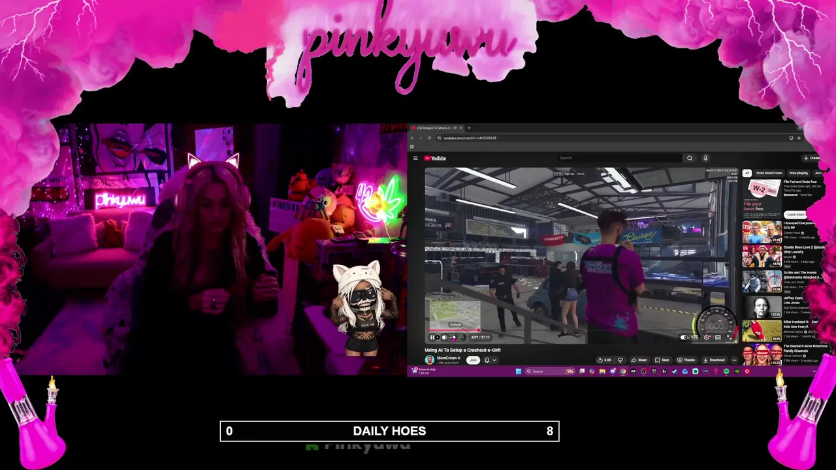Select the 'From MoreCrown' filter chip
836x470 pixels.
tap(769, 173)
